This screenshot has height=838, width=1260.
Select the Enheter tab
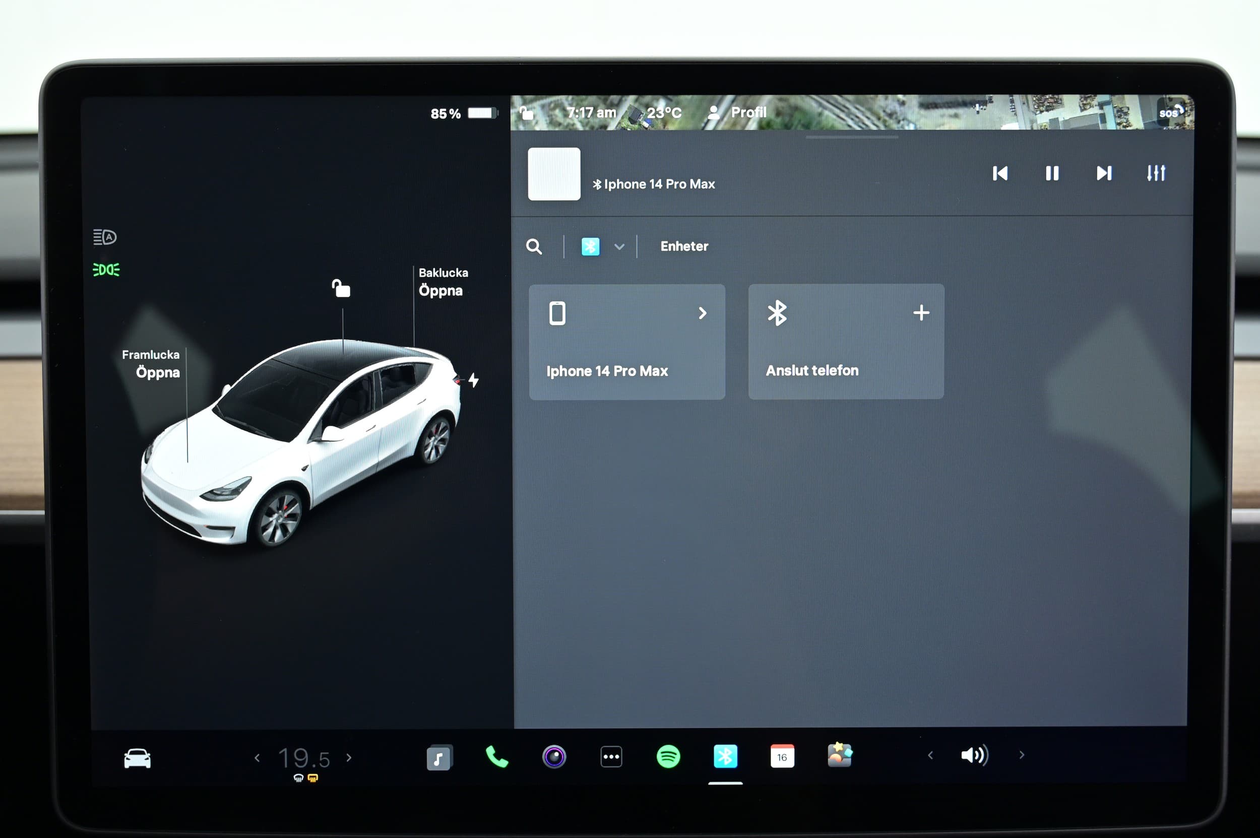(x=684, y=246)
